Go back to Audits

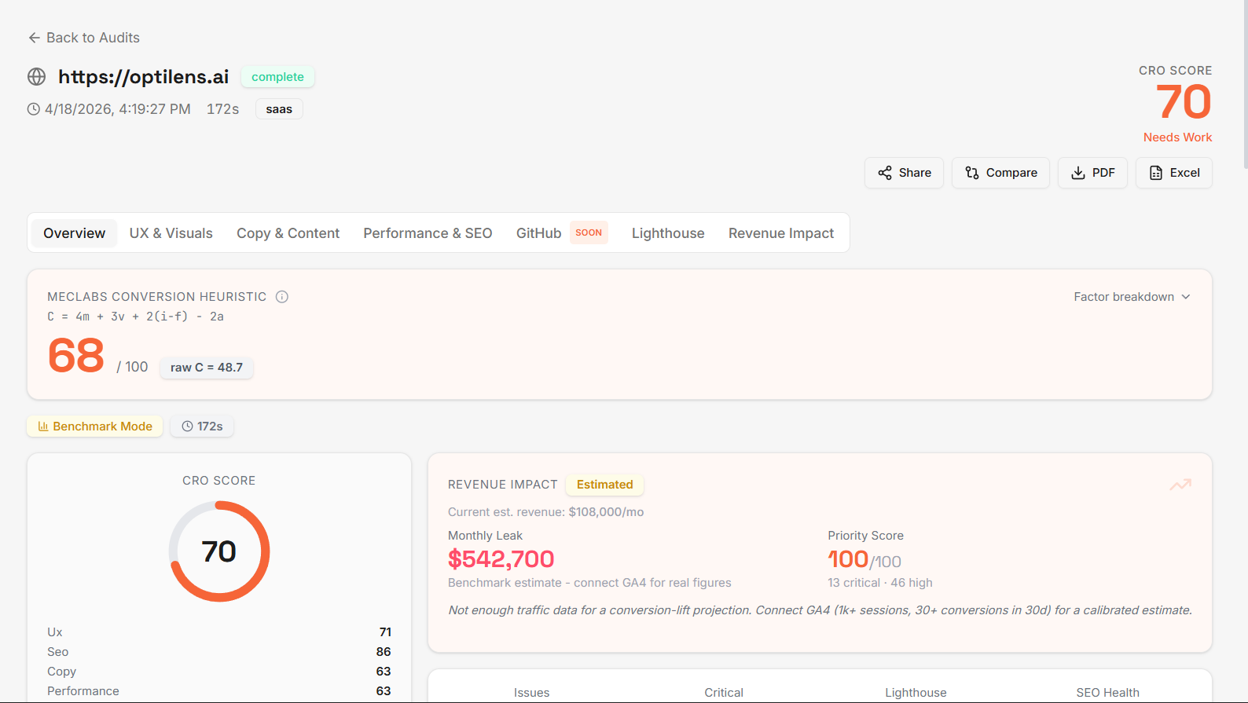pyautogui.click(x=84, y=38)
